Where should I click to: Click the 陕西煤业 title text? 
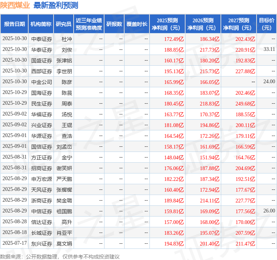[15, 5]
